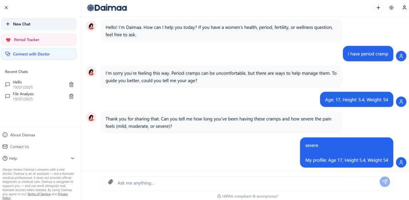Image resolution: width=409 pixels, height=200 pixels.
Task: Open the Period Tracker
Action: 39,40
